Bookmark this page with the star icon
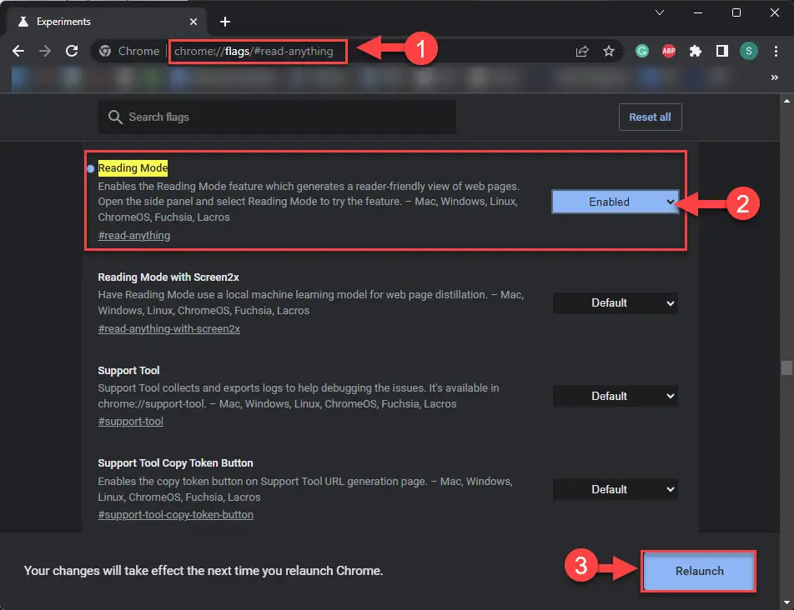The image size is (794, 610). [x=609, y=51]
